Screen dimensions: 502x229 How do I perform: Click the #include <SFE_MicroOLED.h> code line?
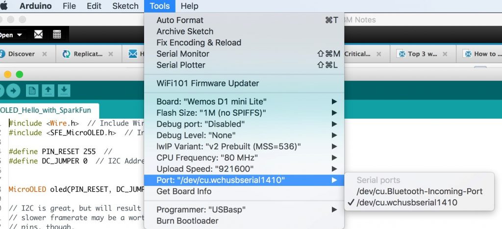point(76,132)
